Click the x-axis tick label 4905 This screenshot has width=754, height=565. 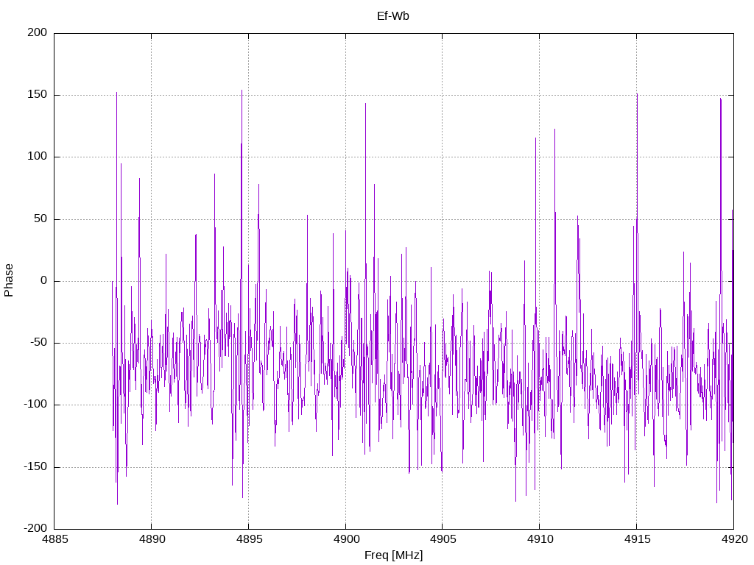pyautogui.click(x=443, y=539)
